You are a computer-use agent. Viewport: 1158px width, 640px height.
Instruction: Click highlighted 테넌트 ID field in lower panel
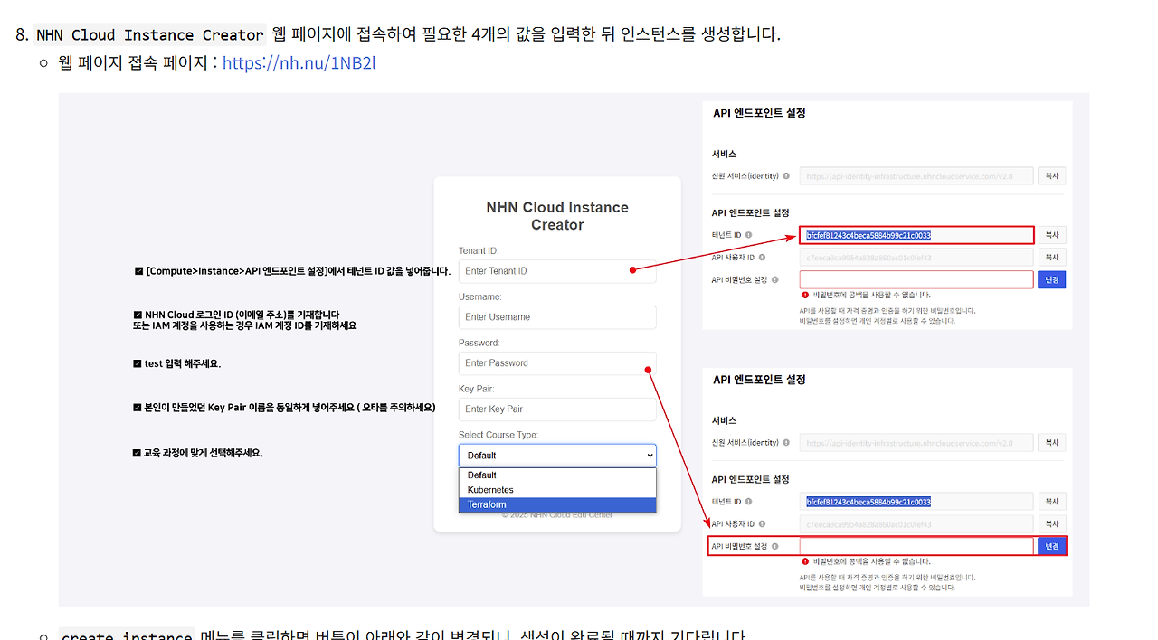click(x=916, y=502)
